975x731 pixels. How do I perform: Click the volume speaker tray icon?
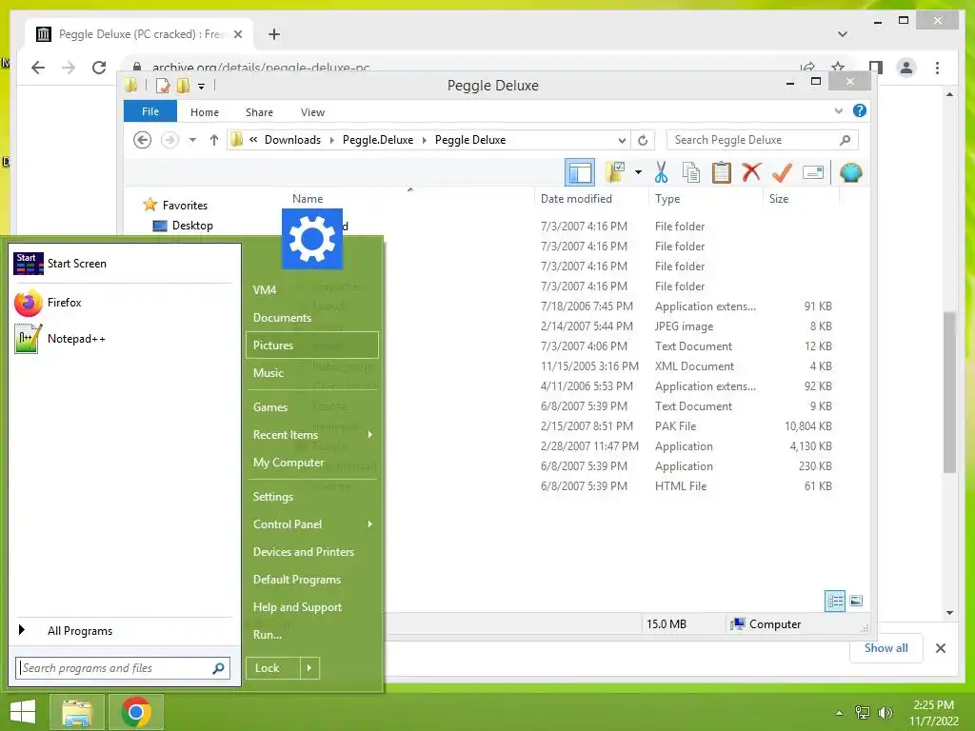coord(885,713)
